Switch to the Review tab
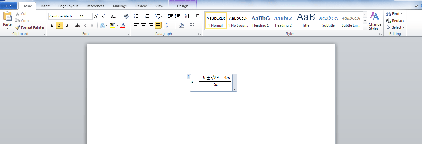Screen dimensions: 422x144 click(x=141, y=6)
